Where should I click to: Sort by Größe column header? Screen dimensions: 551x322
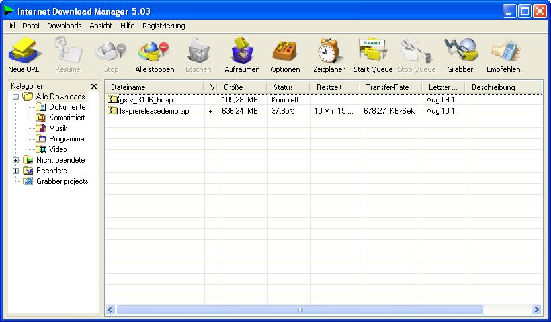[x=242, y=87]
